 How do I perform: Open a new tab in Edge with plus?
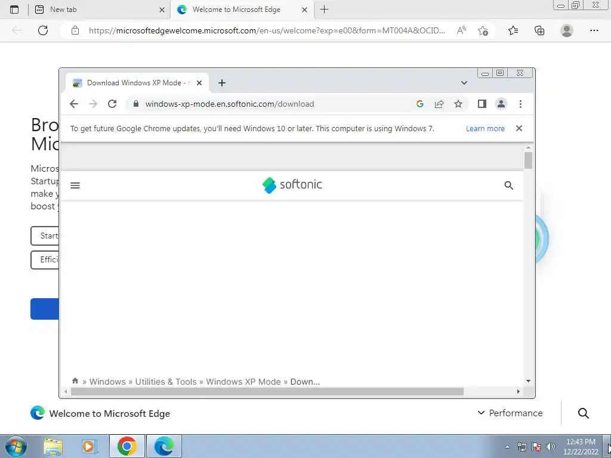pyautogui.click(x=324, y=10)
